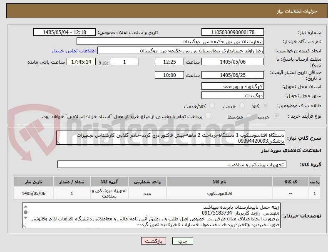Click the چاپ print button

(182, 241)
